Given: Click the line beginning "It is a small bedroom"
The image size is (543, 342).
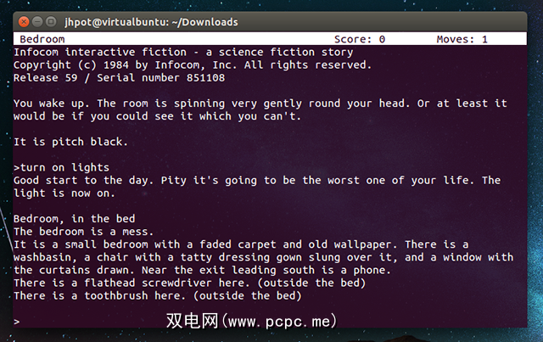Looking at the screenshot, I should click(x=241, y=244).
